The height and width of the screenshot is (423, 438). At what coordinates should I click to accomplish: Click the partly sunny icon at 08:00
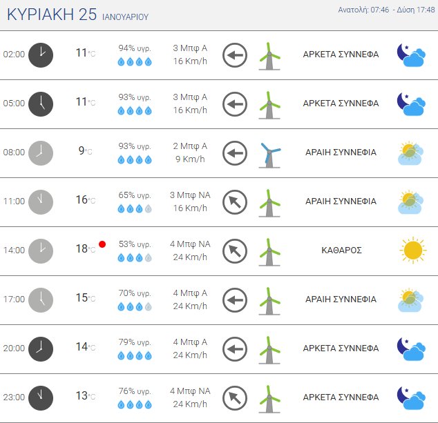coord(411,153)
